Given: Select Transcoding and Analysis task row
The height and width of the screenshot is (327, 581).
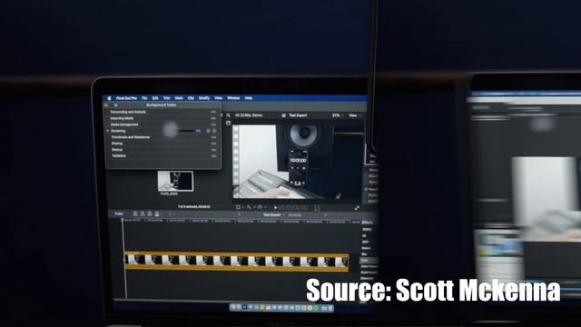Looking at the screenshot, I should (163, 112).
